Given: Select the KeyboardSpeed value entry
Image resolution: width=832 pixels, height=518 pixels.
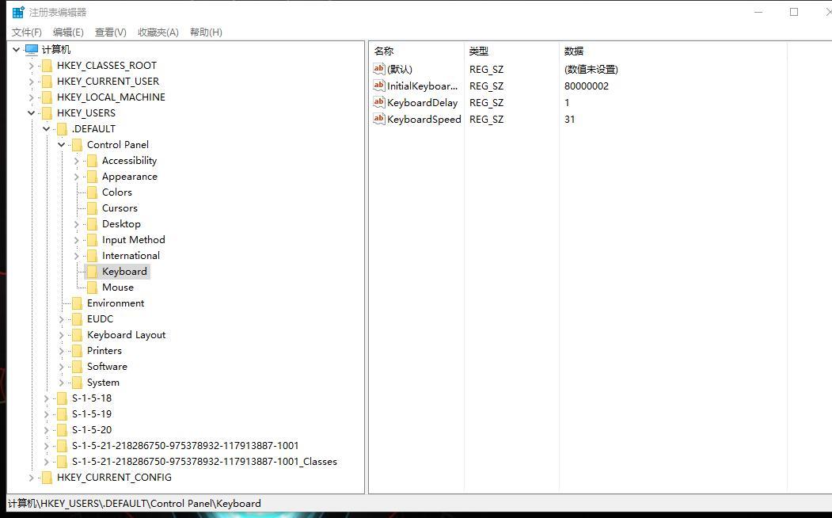Looking at the screenshot, I should point(424,119).
